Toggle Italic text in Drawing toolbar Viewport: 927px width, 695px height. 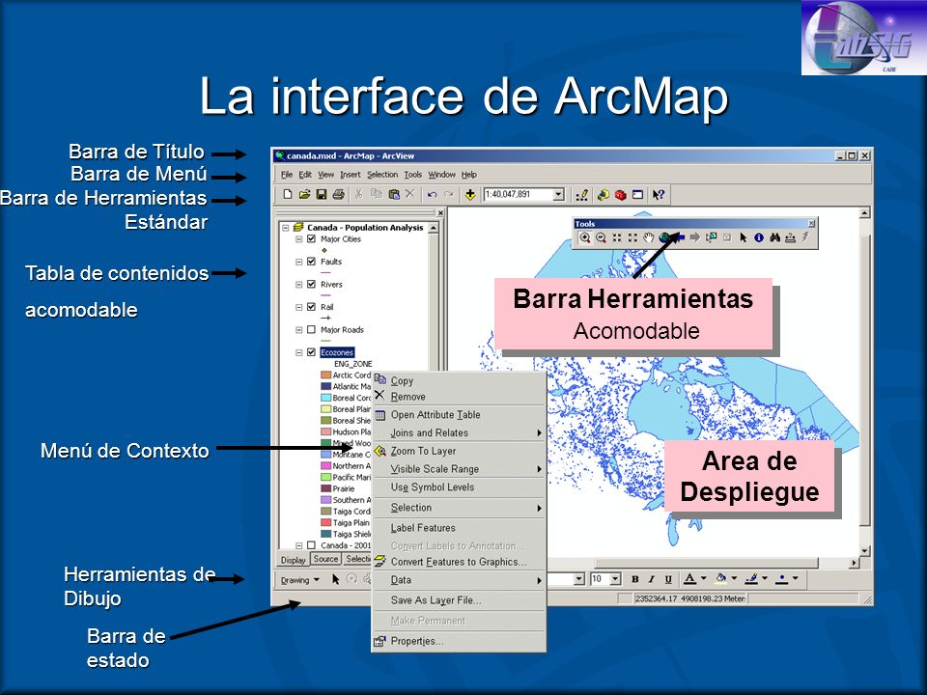pyautogui.click(x=651, y=579)
